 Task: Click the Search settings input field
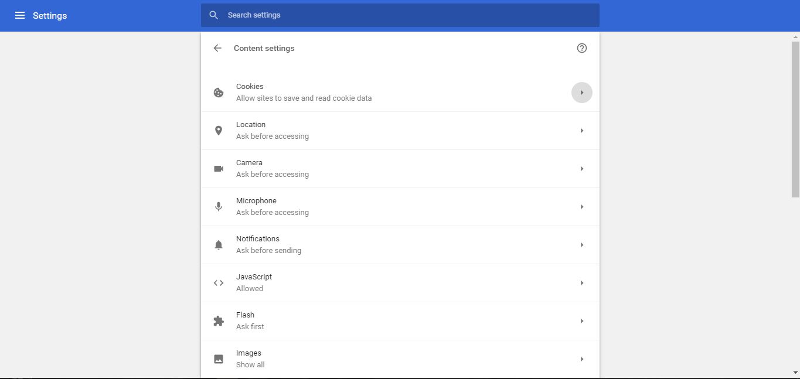(352, 15)
